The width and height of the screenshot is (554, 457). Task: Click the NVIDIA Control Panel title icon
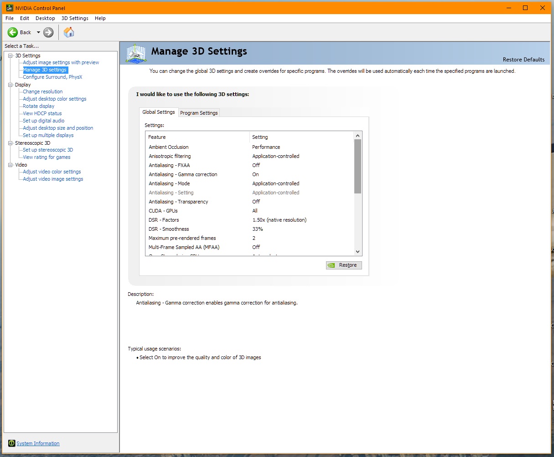[x=9, y=8]
